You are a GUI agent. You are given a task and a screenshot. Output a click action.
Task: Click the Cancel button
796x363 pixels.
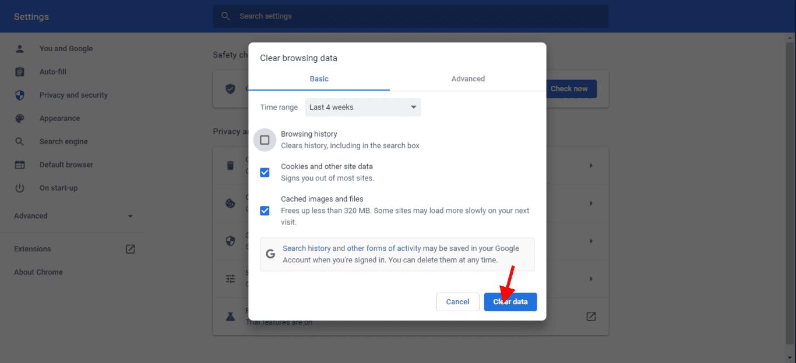click(457, 302)
